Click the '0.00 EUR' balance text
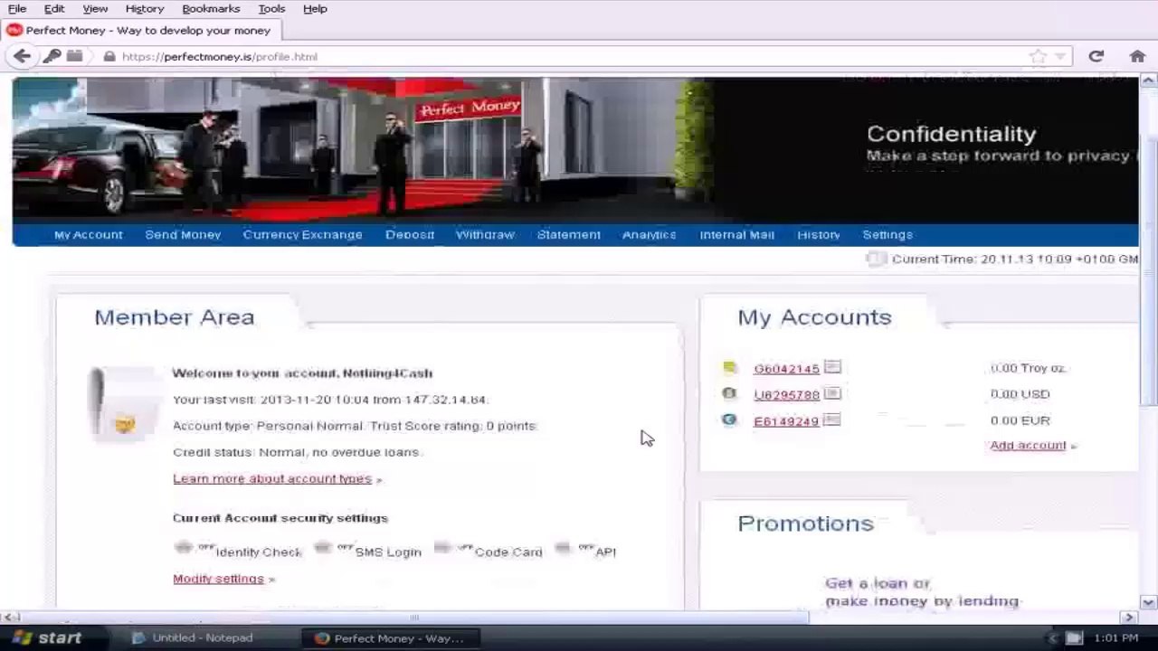The height and width of the screenshot is (651, 1158). [1020, 420]
